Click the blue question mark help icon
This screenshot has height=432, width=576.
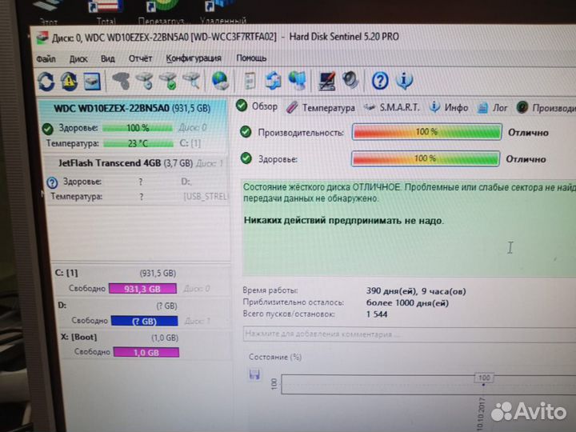click(380, 81)
